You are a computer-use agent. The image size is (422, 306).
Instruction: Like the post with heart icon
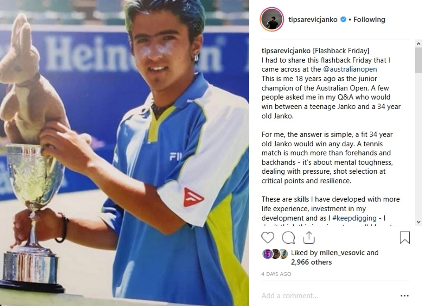(x=268, y=238)
